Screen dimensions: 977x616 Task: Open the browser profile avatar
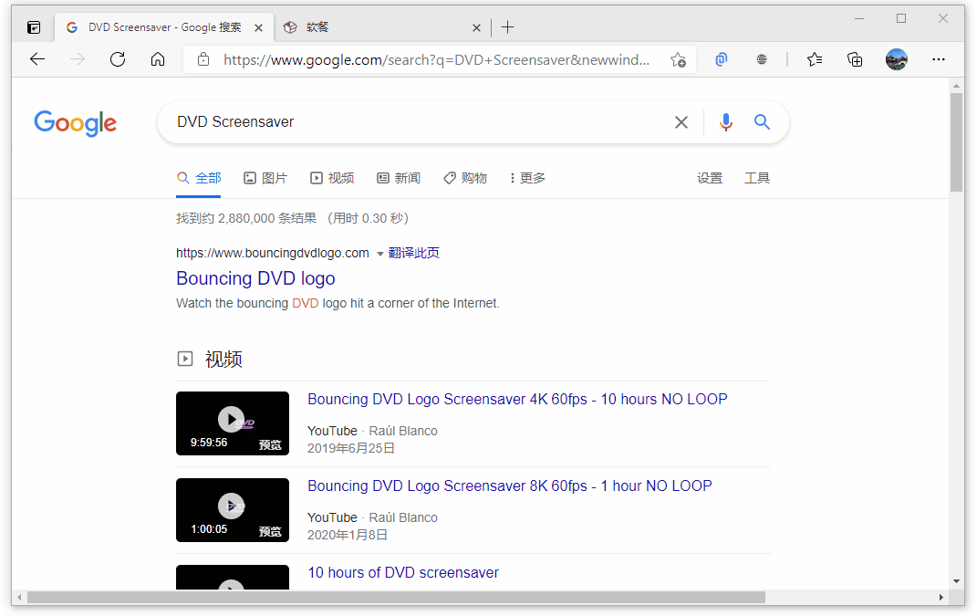click(x=897, y=59)
